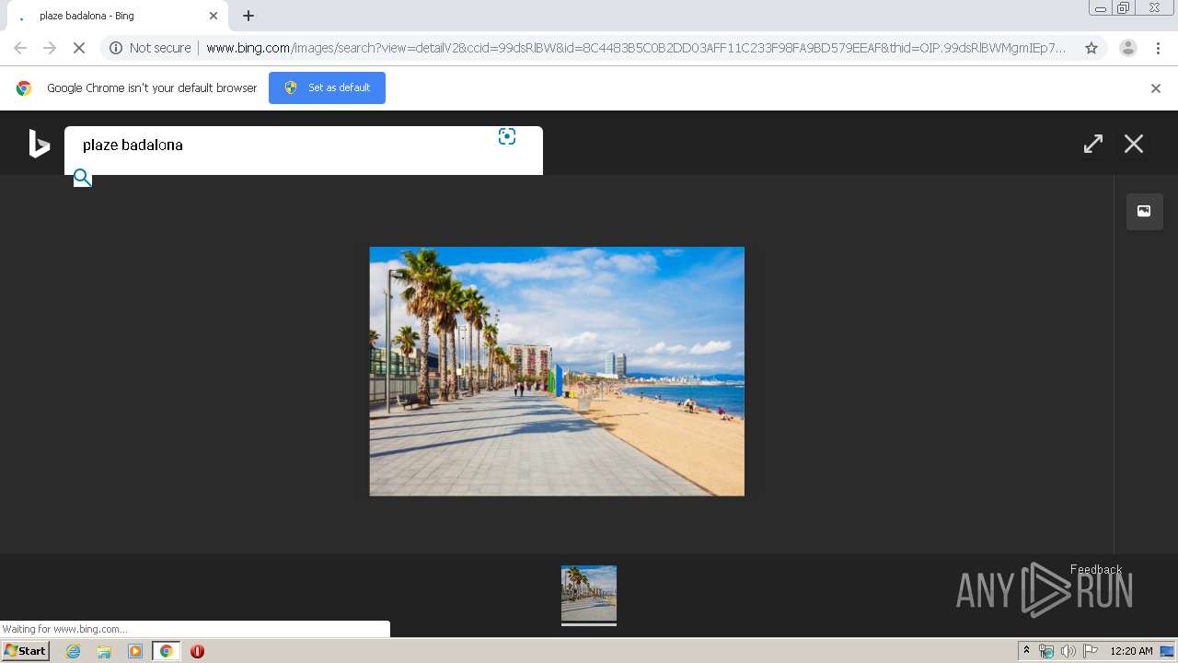The width and height of the screenshot is (1178, 663).
Task: Click the Google Chrome logo in infobar
Action: pos(24,88)
